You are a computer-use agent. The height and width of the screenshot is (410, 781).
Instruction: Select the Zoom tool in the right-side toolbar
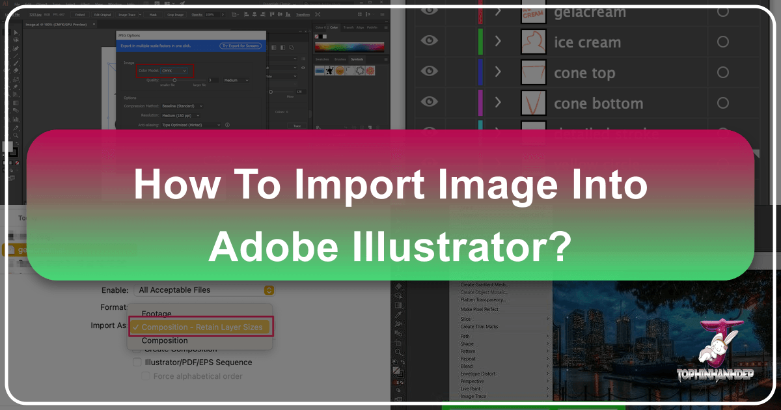(x=399, y=352)
